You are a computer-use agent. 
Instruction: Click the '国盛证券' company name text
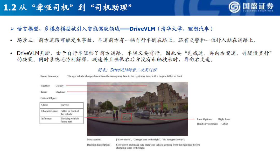[x=258, y=6]
